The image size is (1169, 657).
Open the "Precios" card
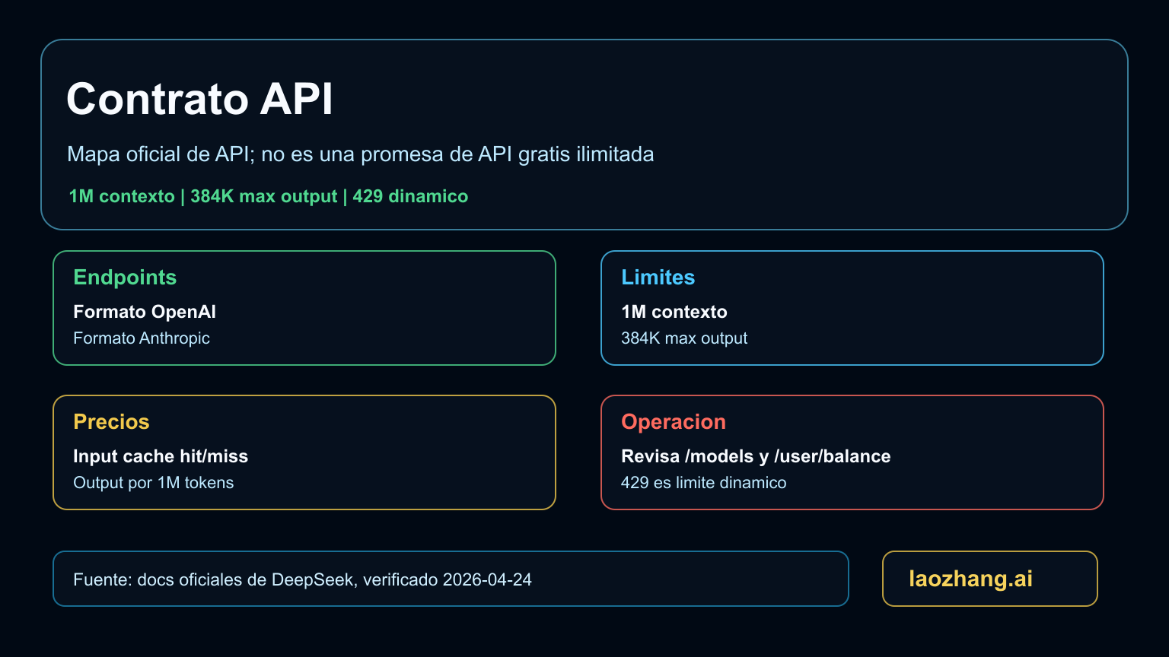click(x=111, y=422)
